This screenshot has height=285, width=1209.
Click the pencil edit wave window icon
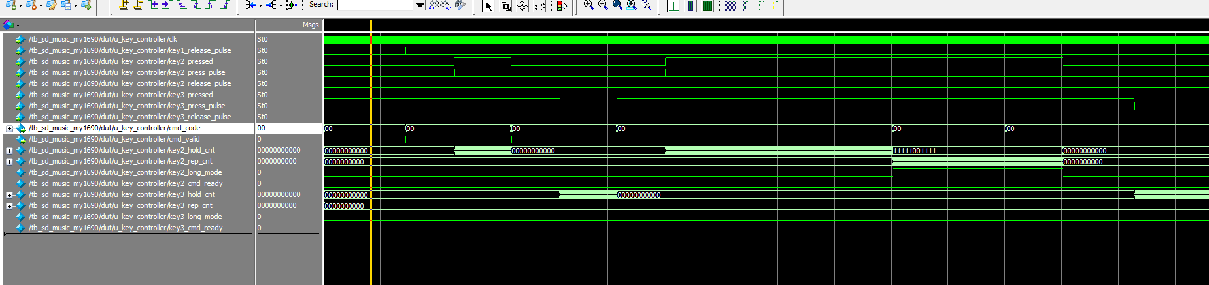(x=50, y=5)
